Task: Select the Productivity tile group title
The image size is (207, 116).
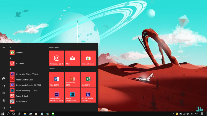Action: 54,47
